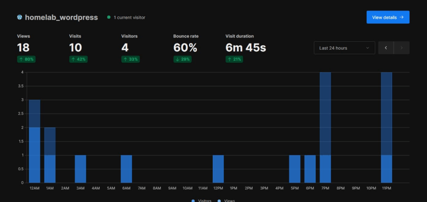The height and width of the screenshot is (202, 427).
Task: Click the 80% increase badge under Views
Action: (x=26, y=60)
